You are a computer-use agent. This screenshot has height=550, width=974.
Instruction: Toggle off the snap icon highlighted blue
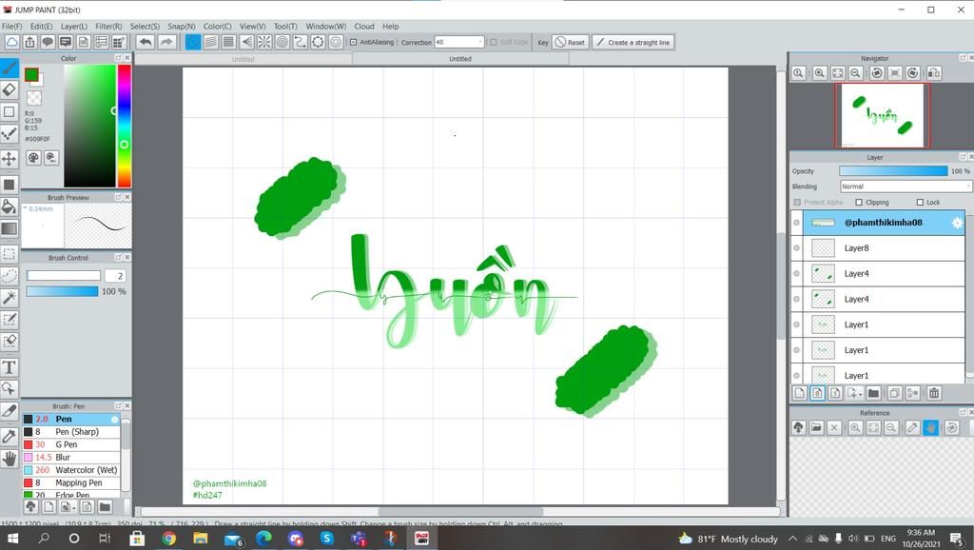193,42
